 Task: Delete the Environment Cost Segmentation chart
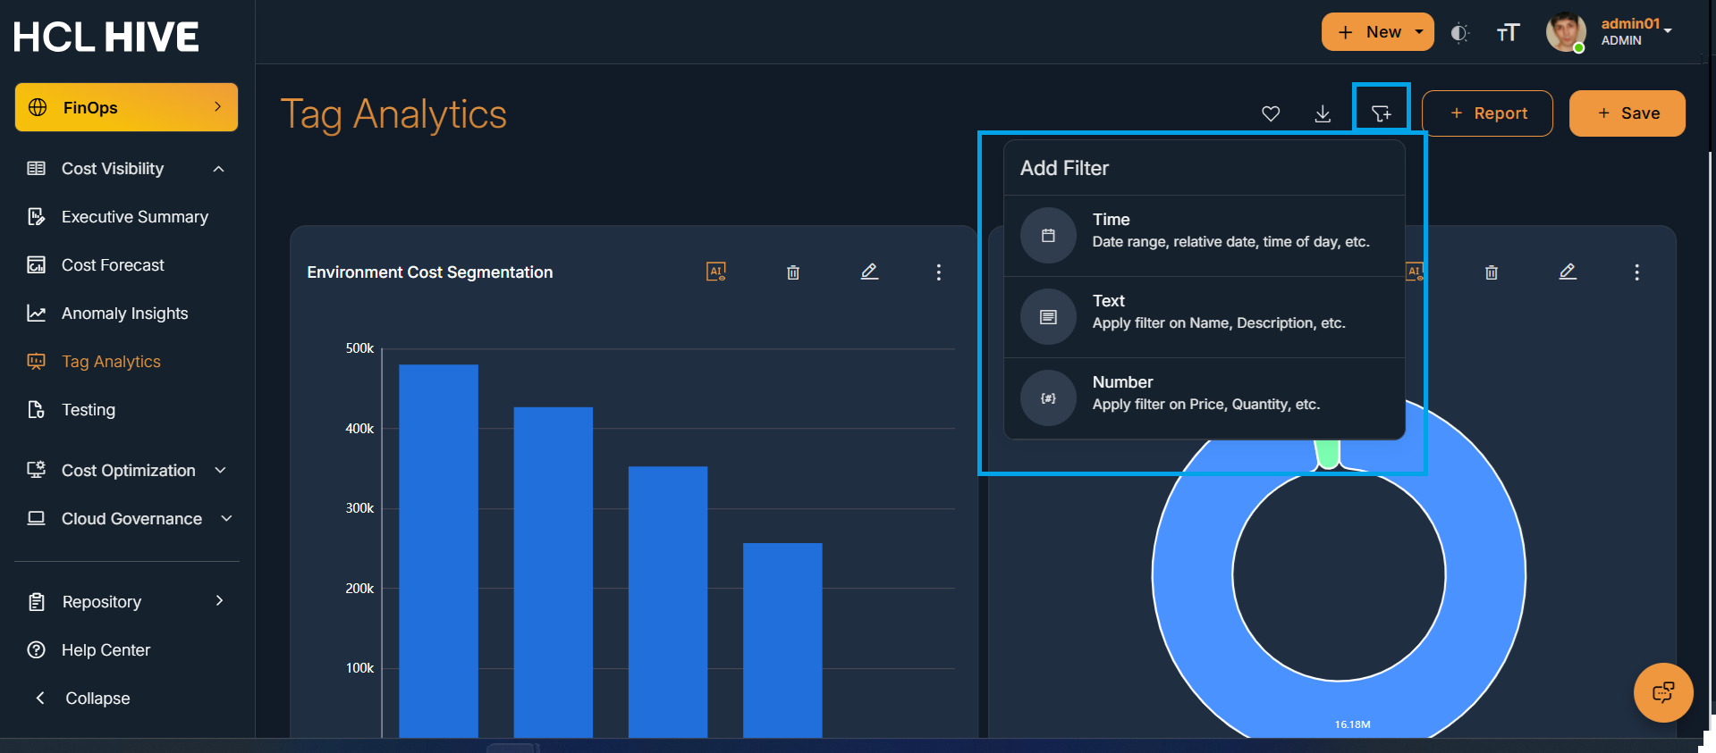[x=792, y=272]
